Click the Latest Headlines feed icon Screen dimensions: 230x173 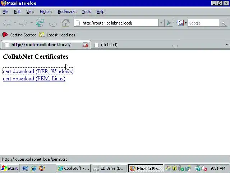click(x=42, y=35)
